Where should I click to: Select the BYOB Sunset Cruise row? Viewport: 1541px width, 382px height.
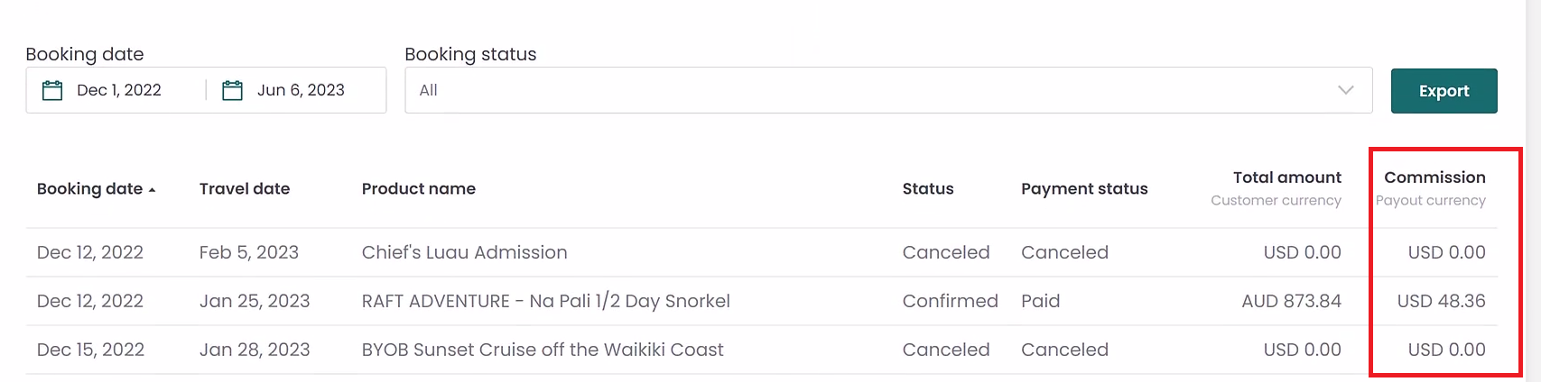[762, 350]
